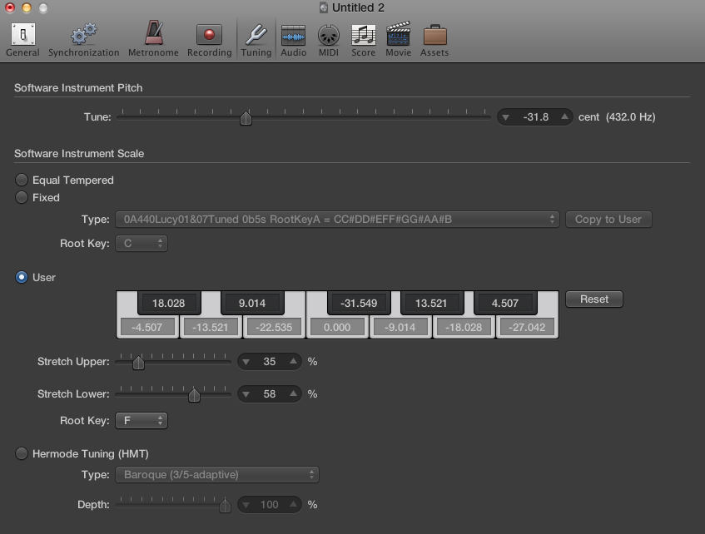
Task: Open the Audio settings icon
Action: (x=293, y=37)
